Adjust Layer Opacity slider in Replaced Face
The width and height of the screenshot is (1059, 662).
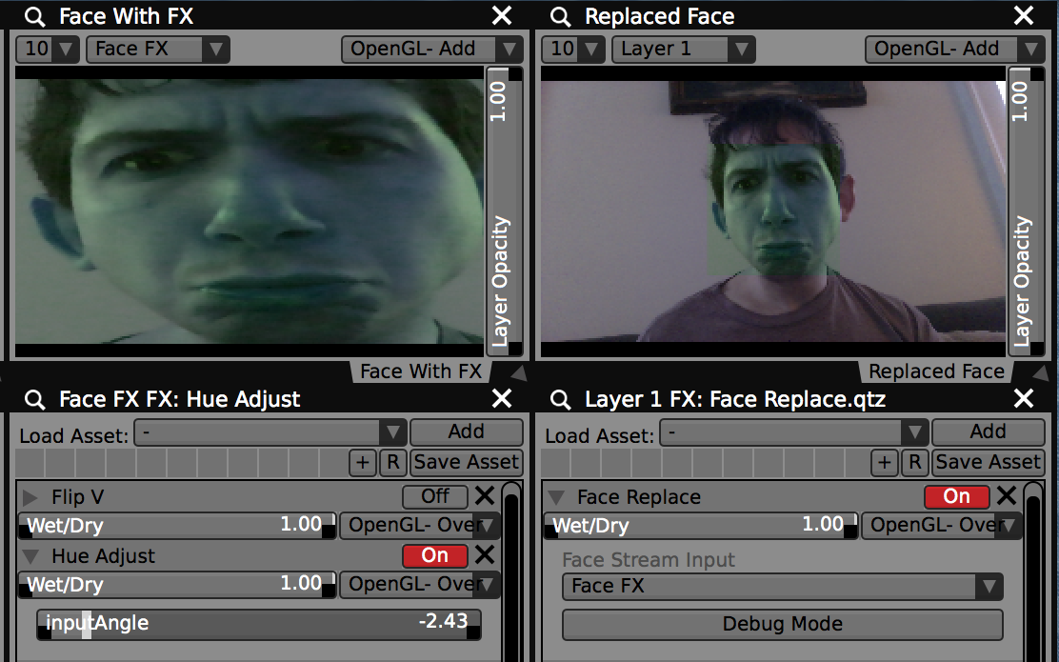click(x=1026, y=211)
